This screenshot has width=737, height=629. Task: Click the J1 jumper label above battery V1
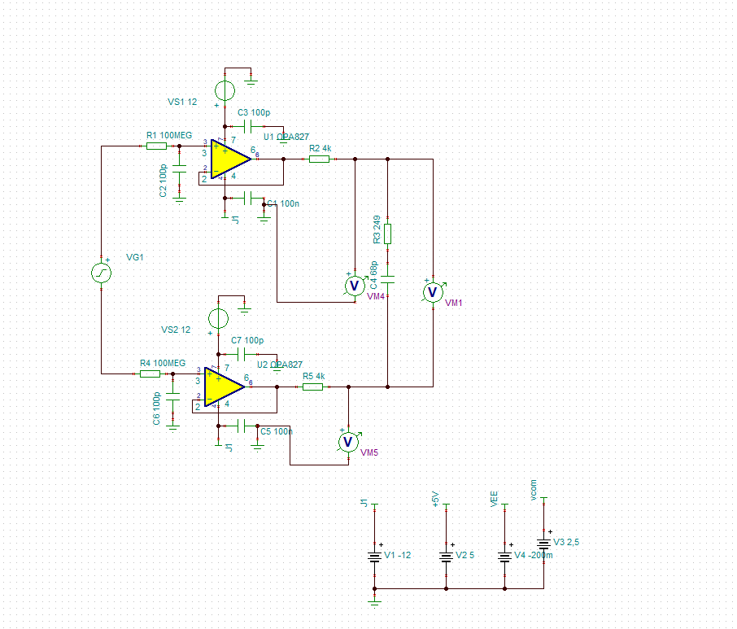(x=364, y=503)
